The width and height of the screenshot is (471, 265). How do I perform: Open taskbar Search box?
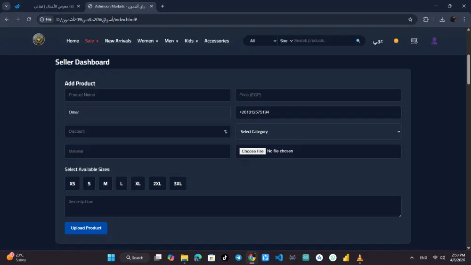[135, 258]
